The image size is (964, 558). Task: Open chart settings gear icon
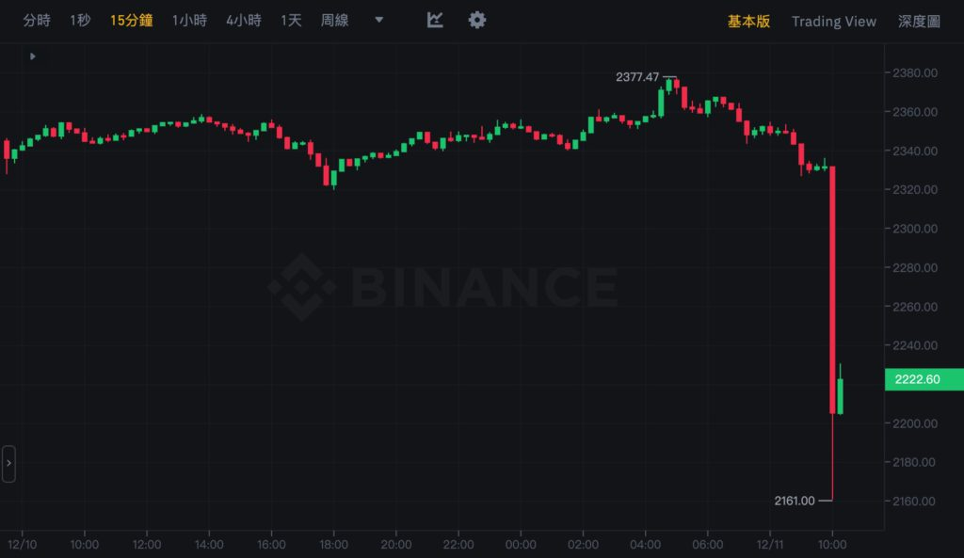[x=477, y=20]
